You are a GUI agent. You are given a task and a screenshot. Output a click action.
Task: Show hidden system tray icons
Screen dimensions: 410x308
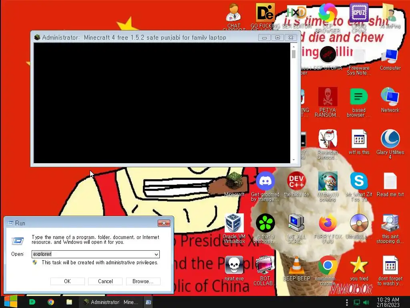[x=347, y=302]
